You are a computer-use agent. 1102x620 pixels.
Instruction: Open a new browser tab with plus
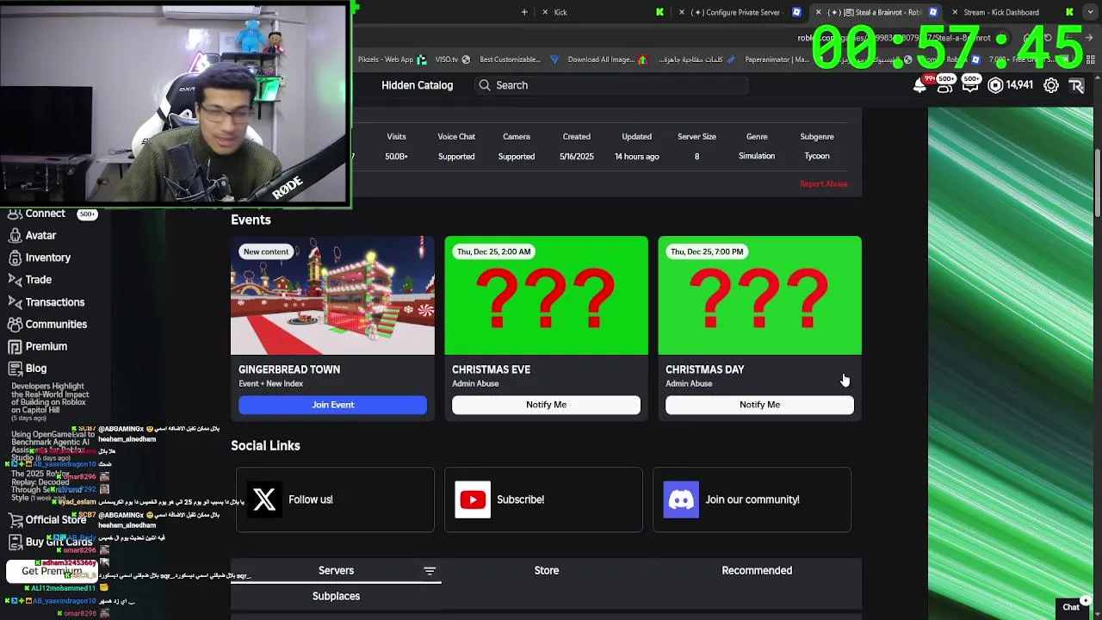tap(524, 12)
